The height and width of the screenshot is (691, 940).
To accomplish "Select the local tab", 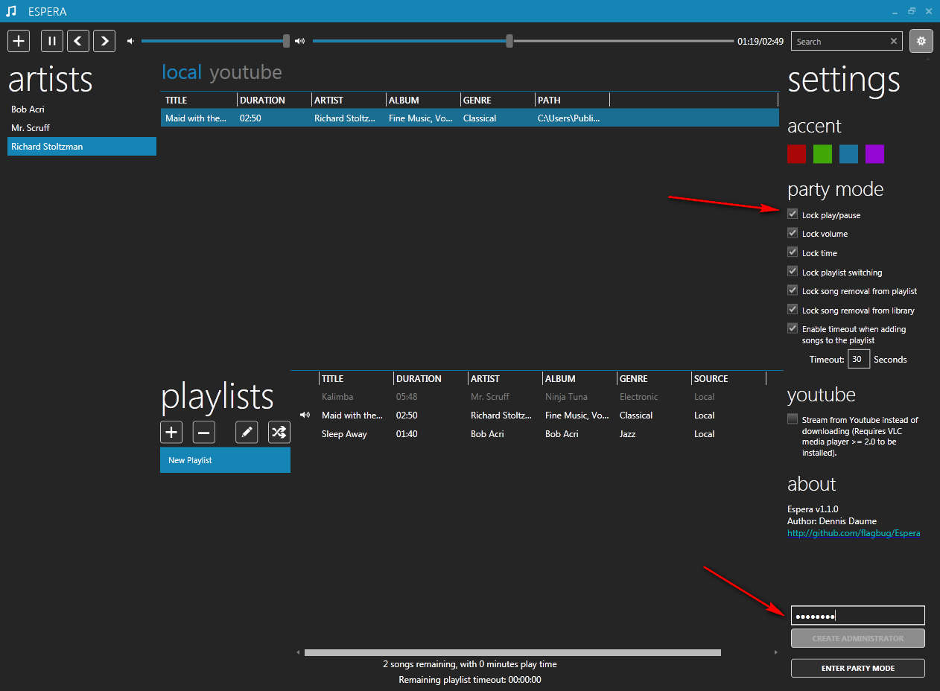I will [x=182, y=72].
